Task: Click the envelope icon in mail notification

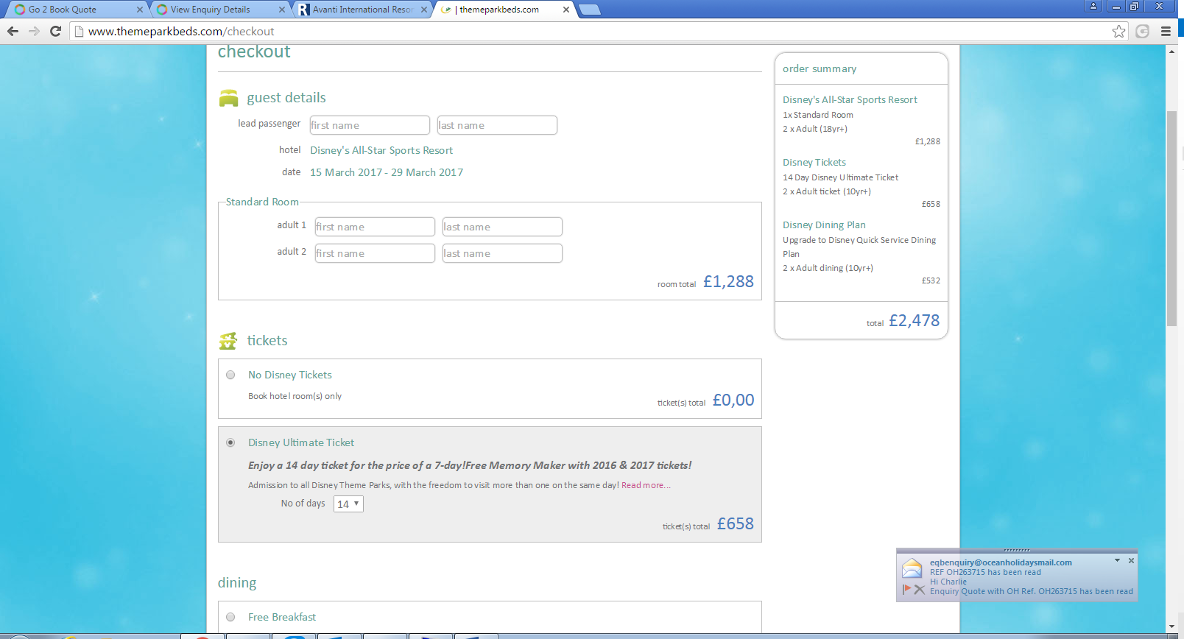Action: coord(912,568)
